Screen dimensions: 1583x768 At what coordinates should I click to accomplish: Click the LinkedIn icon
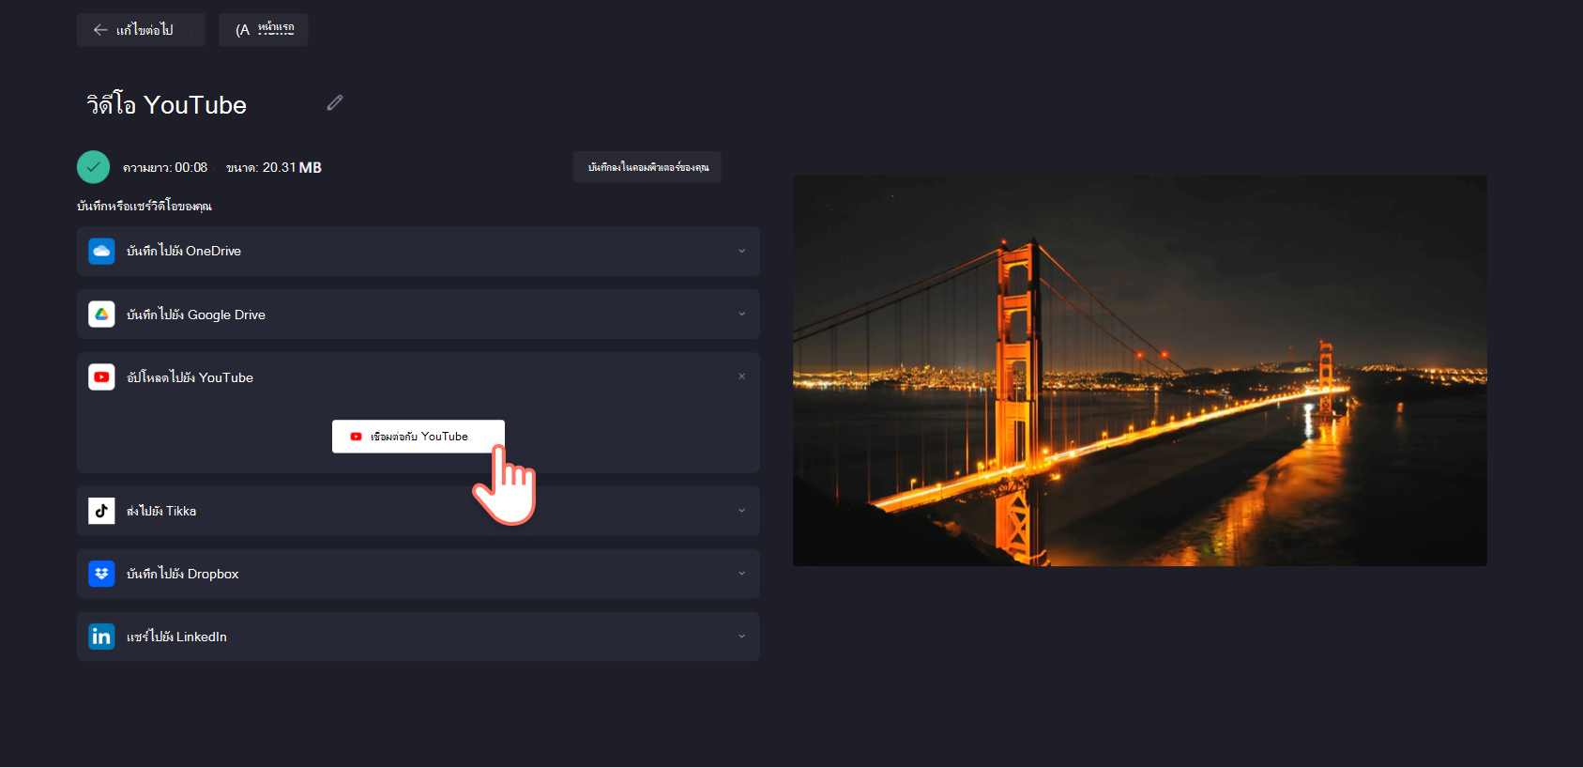[101, 637]
